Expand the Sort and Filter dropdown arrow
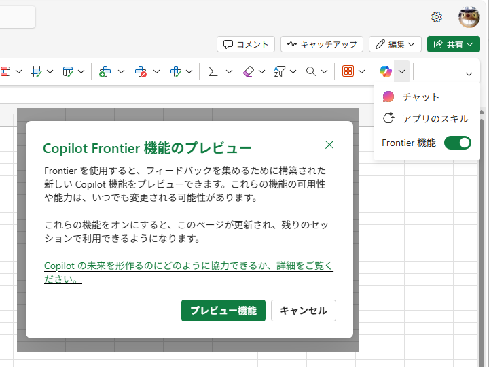 point(293,71)
